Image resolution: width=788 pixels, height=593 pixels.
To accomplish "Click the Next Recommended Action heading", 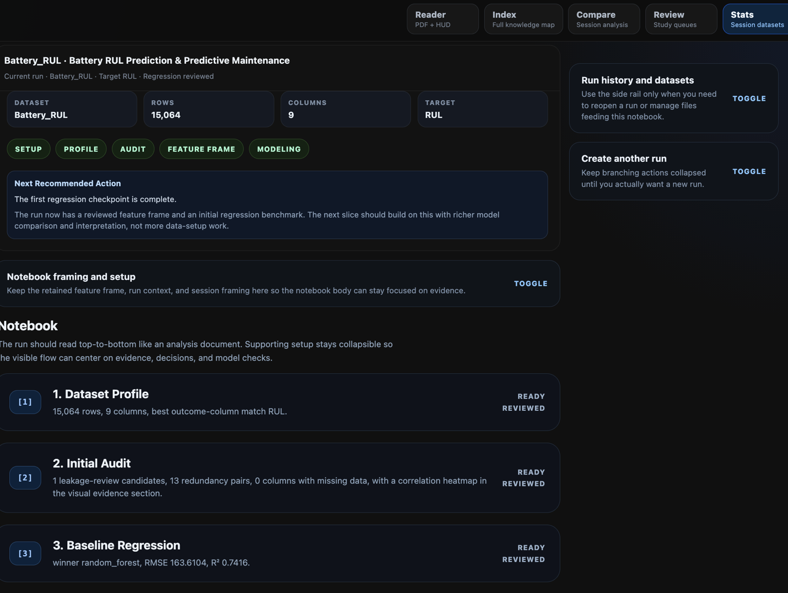I will pyautogui.click(x=67, y=183).
